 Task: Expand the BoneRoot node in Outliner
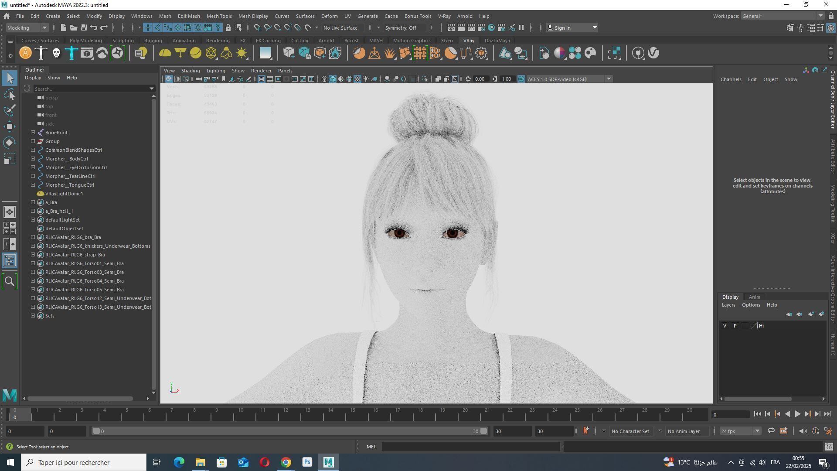[x=33, y=133]
